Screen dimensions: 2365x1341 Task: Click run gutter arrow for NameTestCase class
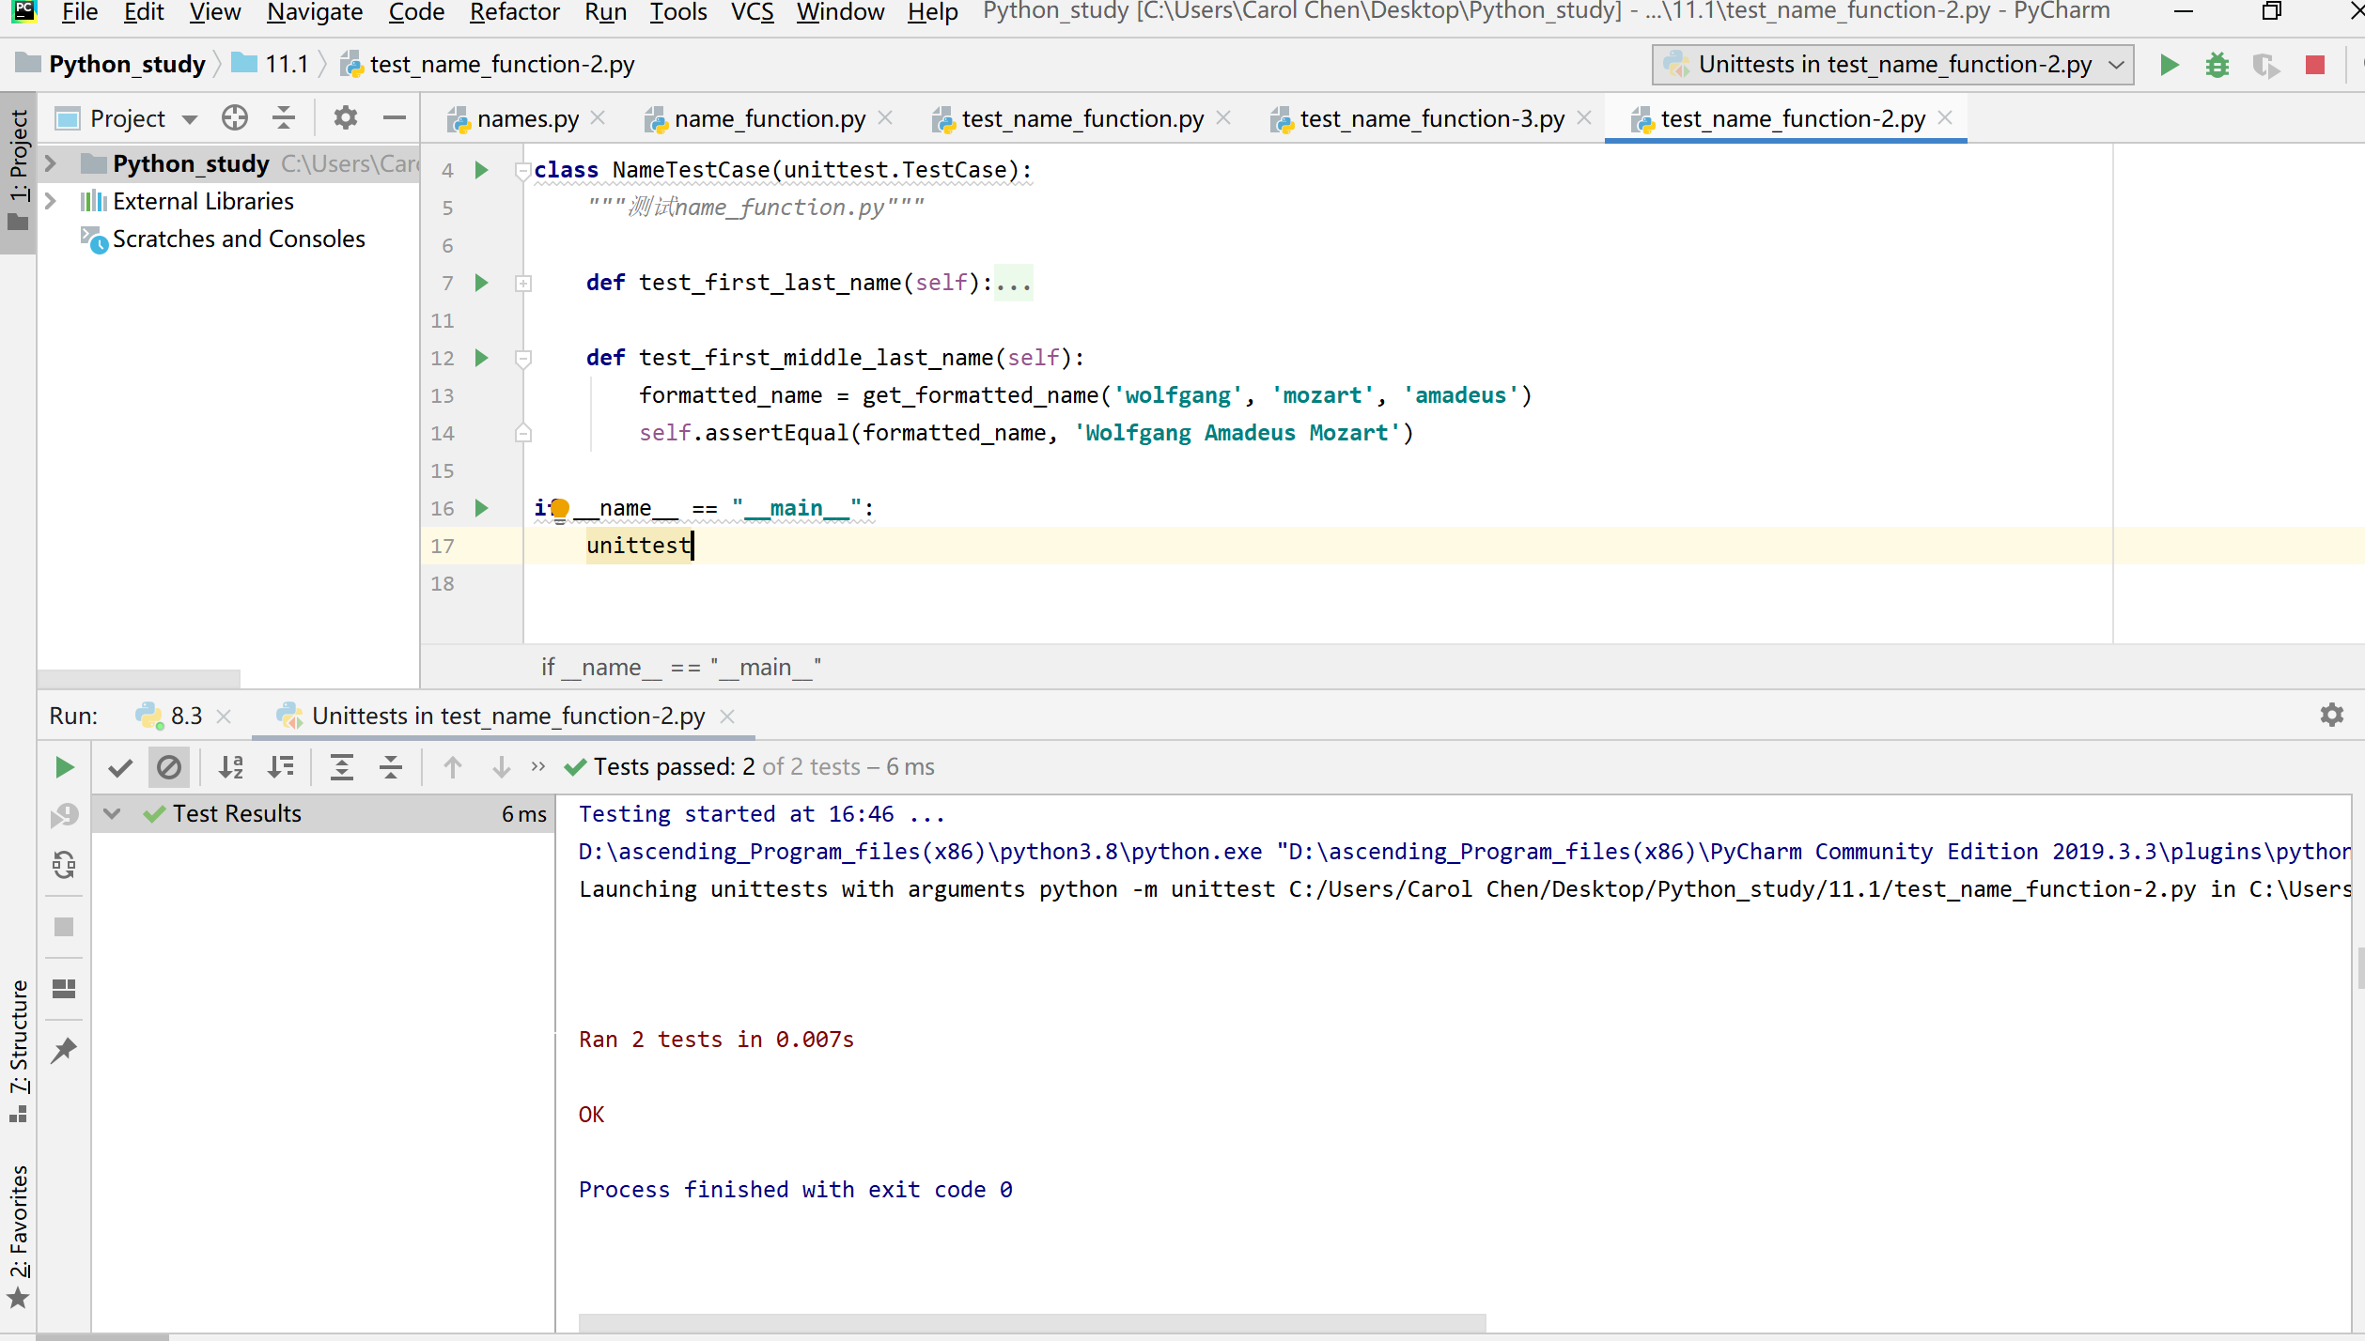pos(481,170)
